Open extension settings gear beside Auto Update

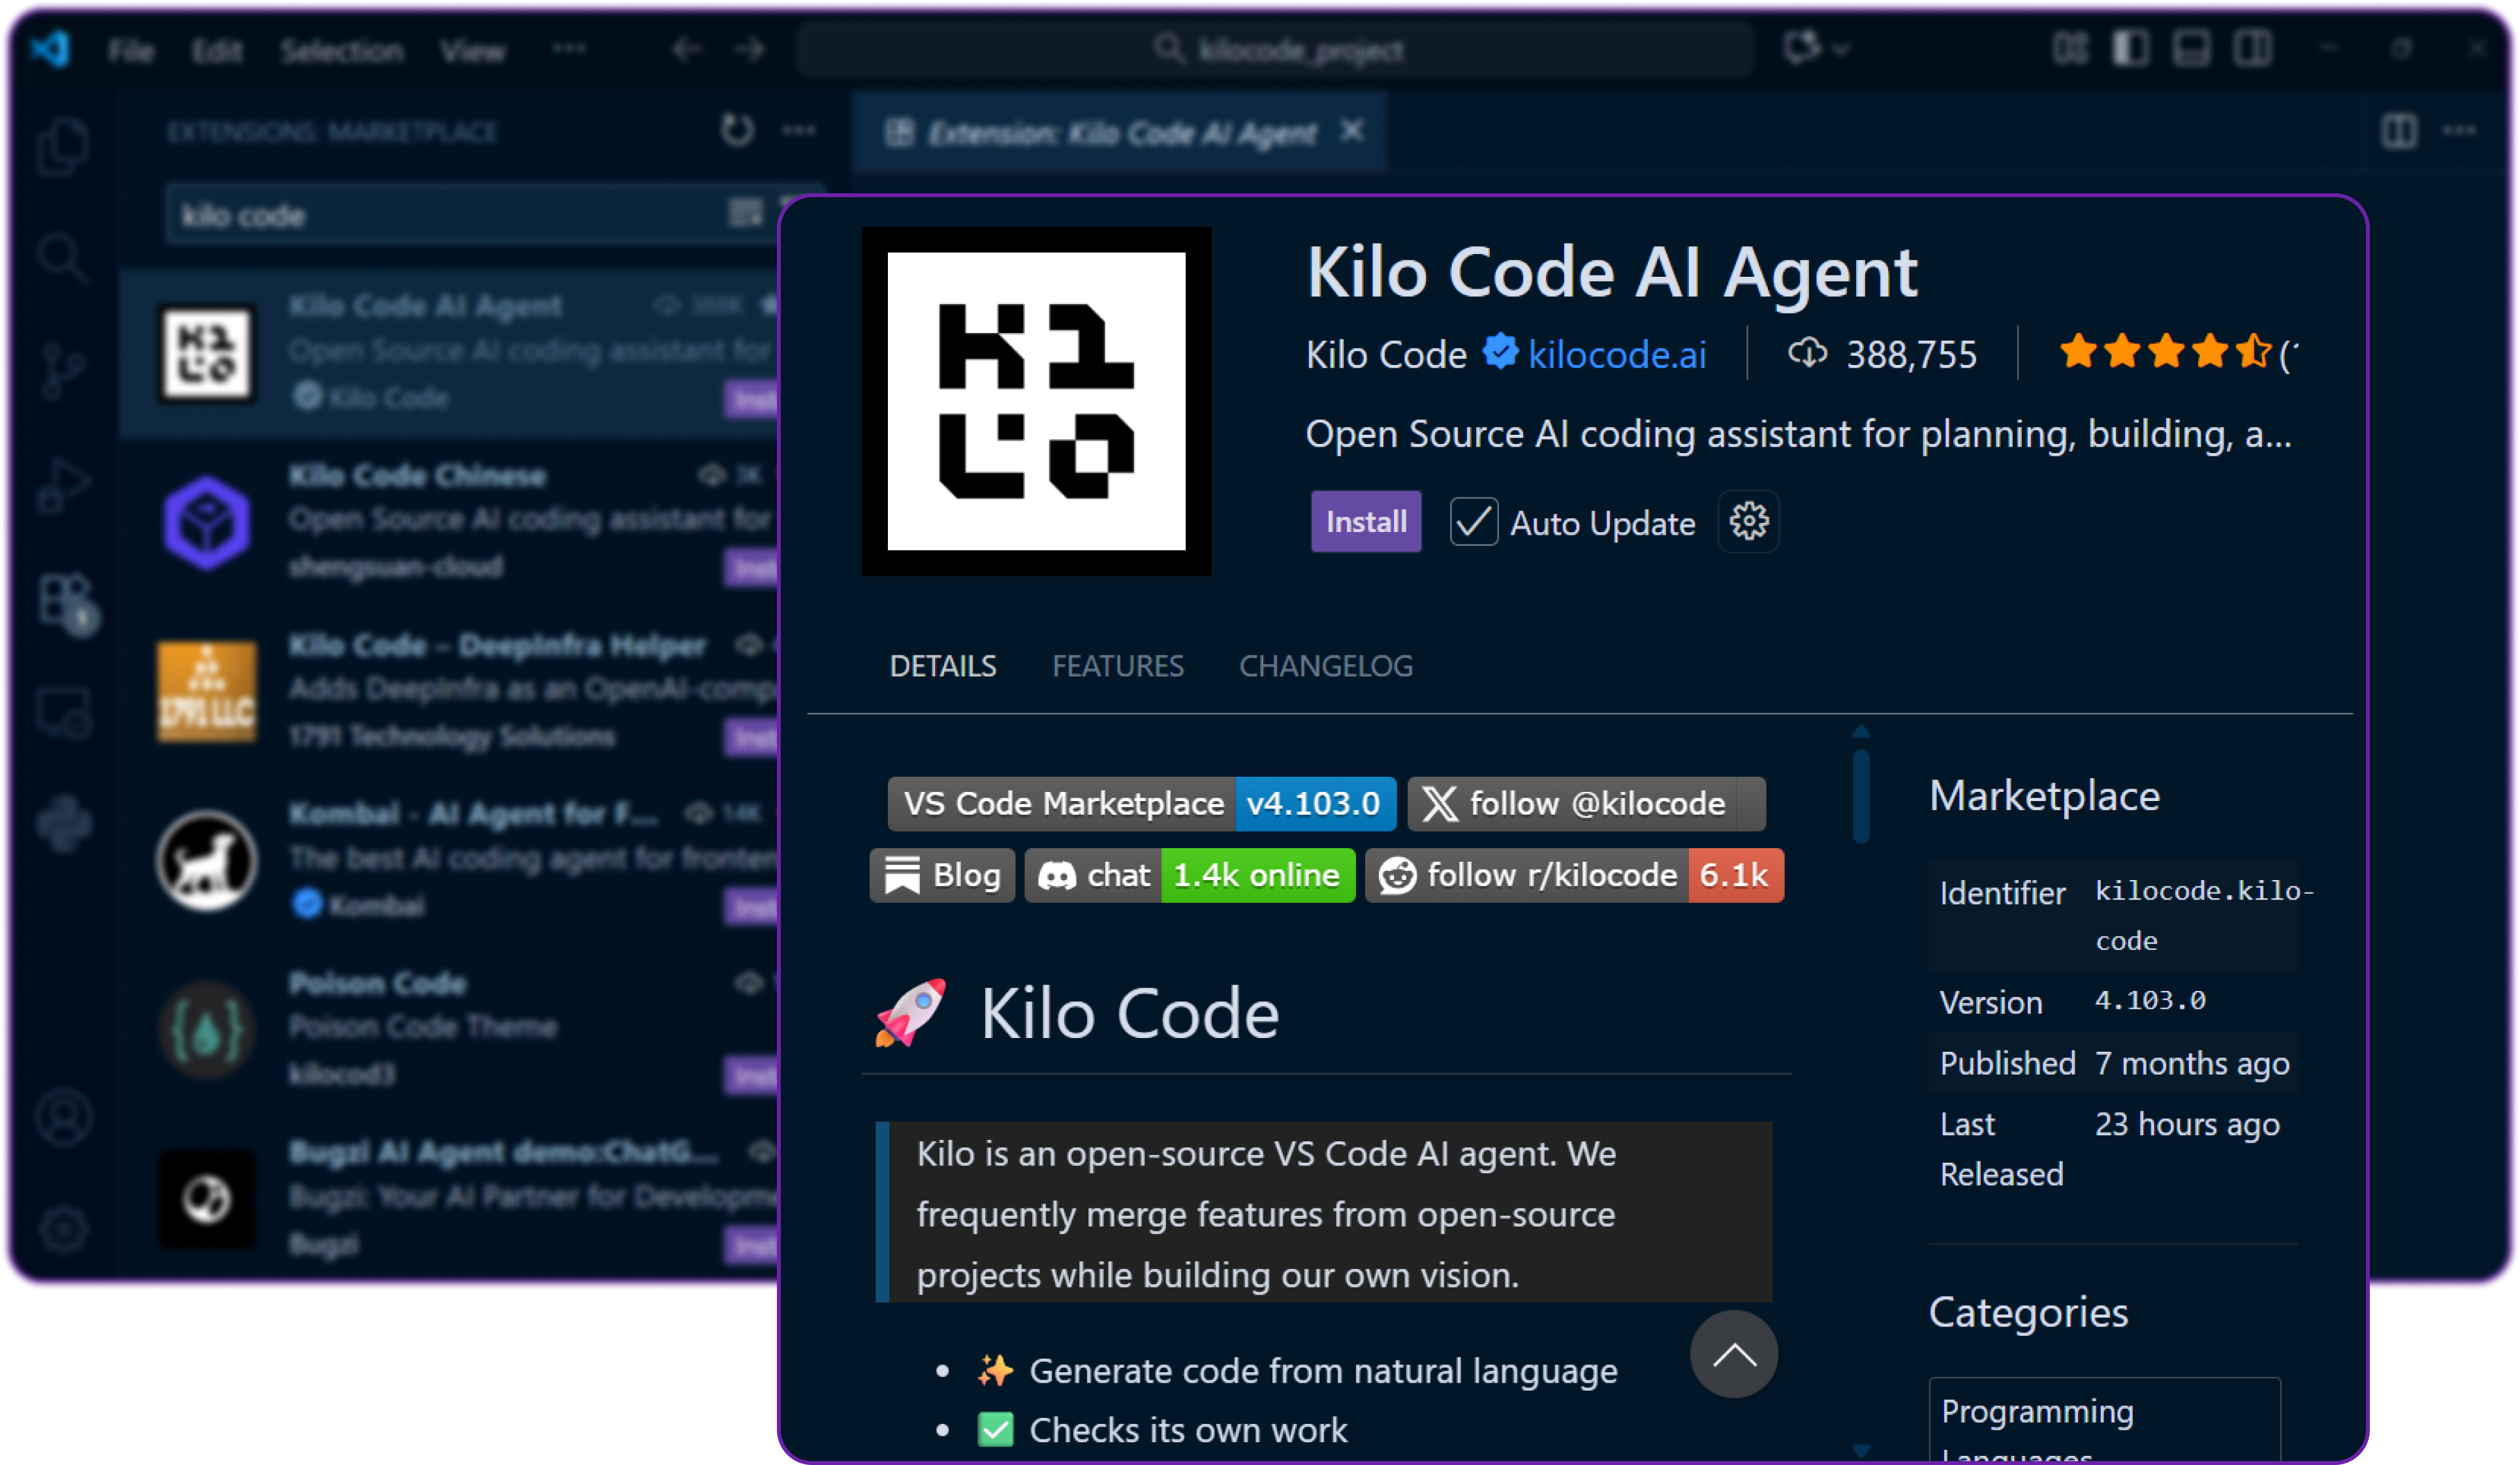(x=1747, y=521)
